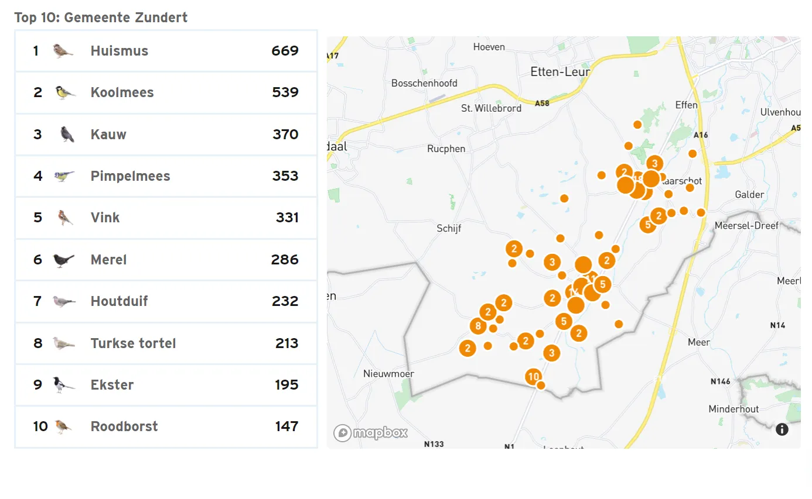Click the Roodborst robin icon

point(63,426)
